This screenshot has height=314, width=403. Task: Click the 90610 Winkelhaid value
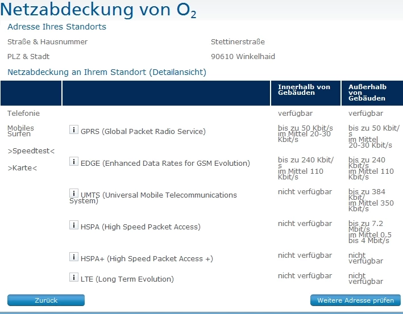point(243,56)
